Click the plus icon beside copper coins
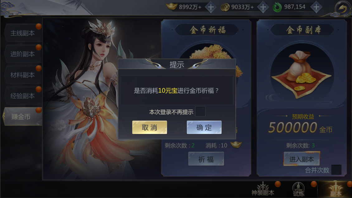Viewport: 352px width, 198px height. coord(263,7)
